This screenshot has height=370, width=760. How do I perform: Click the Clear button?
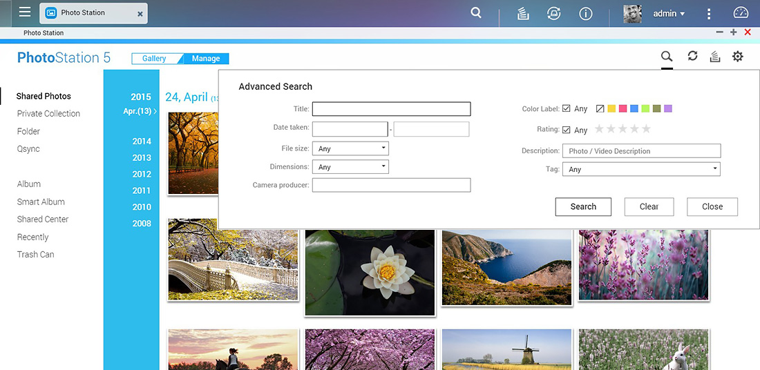[649, 206]
